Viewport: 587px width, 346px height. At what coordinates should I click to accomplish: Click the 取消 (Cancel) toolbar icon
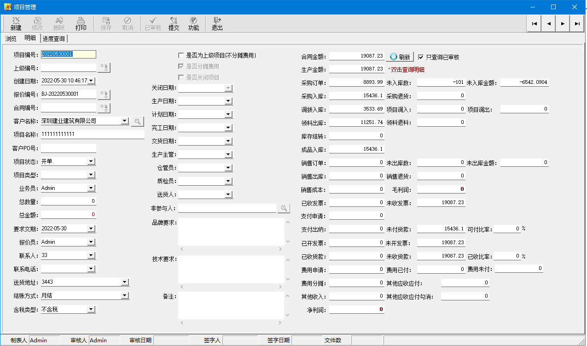point(128,23)
